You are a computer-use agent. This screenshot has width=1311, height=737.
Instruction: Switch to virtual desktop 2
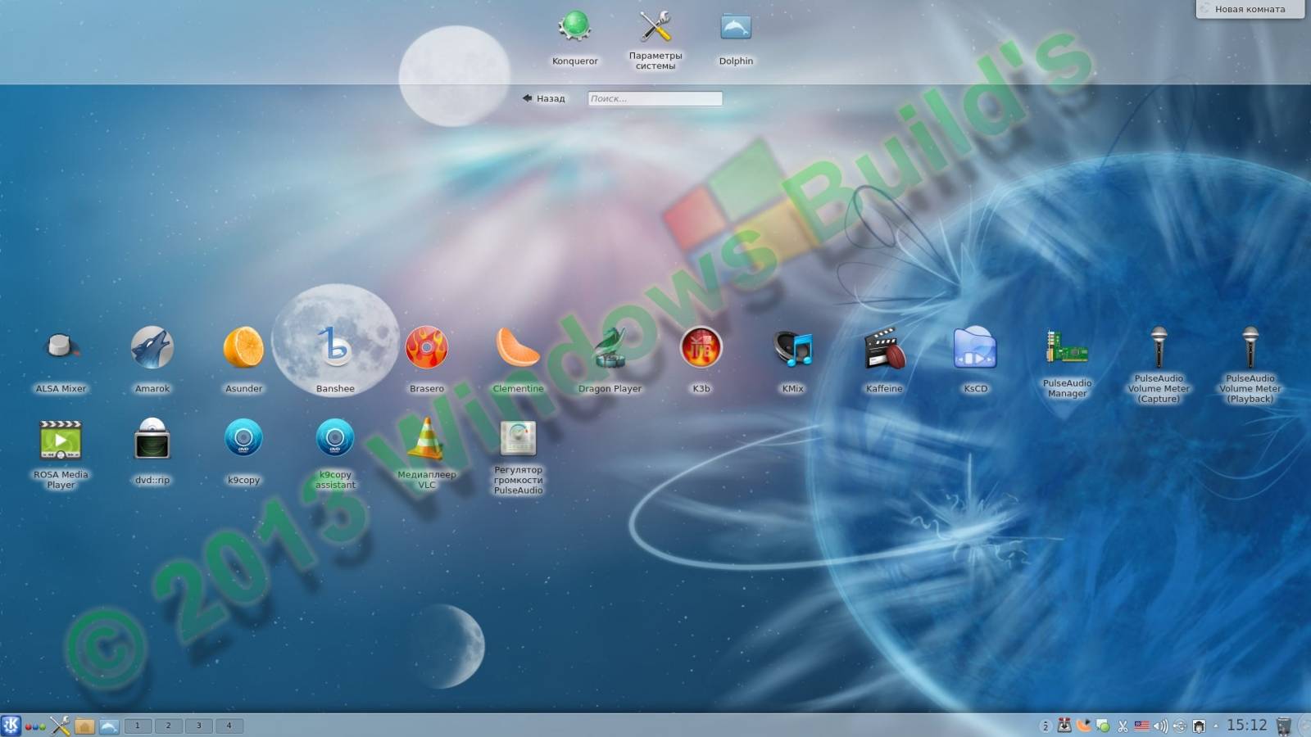168,726
